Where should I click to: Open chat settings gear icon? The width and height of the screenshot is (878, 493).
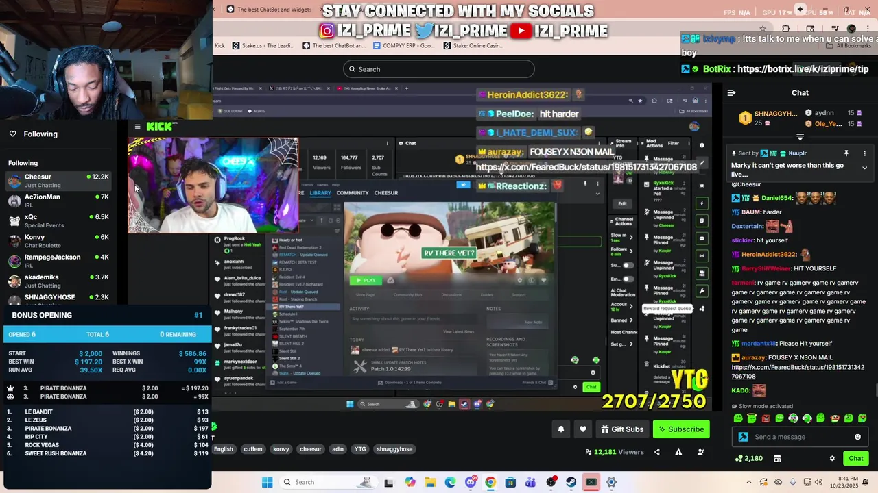pos(832,459)
